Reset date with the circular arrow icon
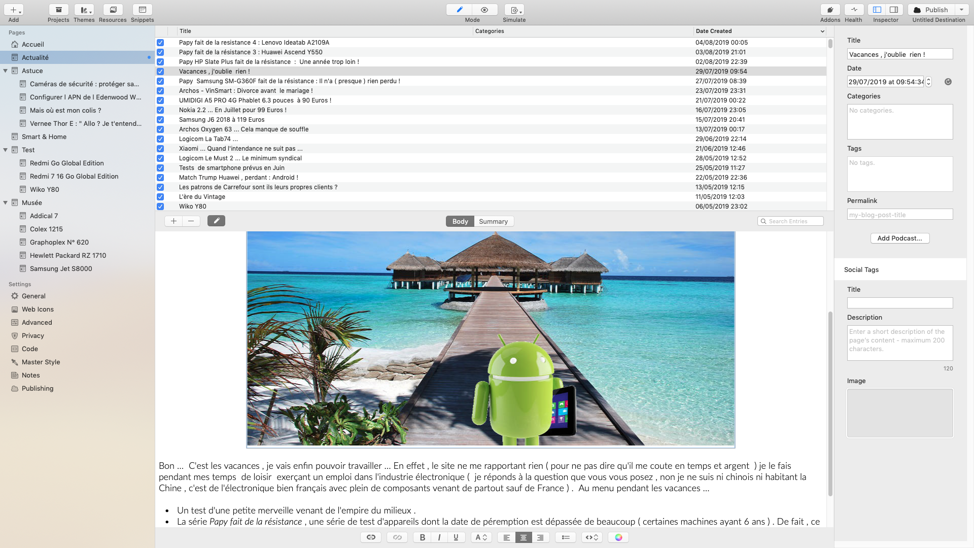Viewport: 974px width, 548px height. 948,82
